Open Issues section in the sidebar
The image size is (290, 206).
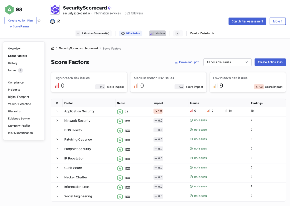coord(12,71)
